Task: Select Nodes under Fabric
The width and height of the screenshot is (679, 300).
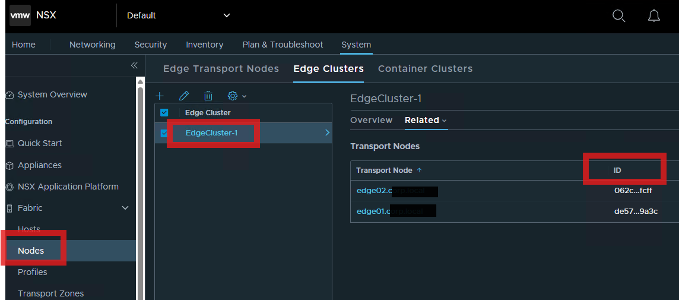Action: tap(31, 251)
